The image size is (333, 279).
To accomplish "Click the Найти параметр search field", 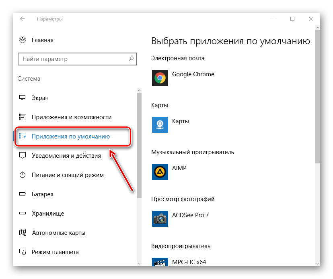I will [x=72, y=59].
